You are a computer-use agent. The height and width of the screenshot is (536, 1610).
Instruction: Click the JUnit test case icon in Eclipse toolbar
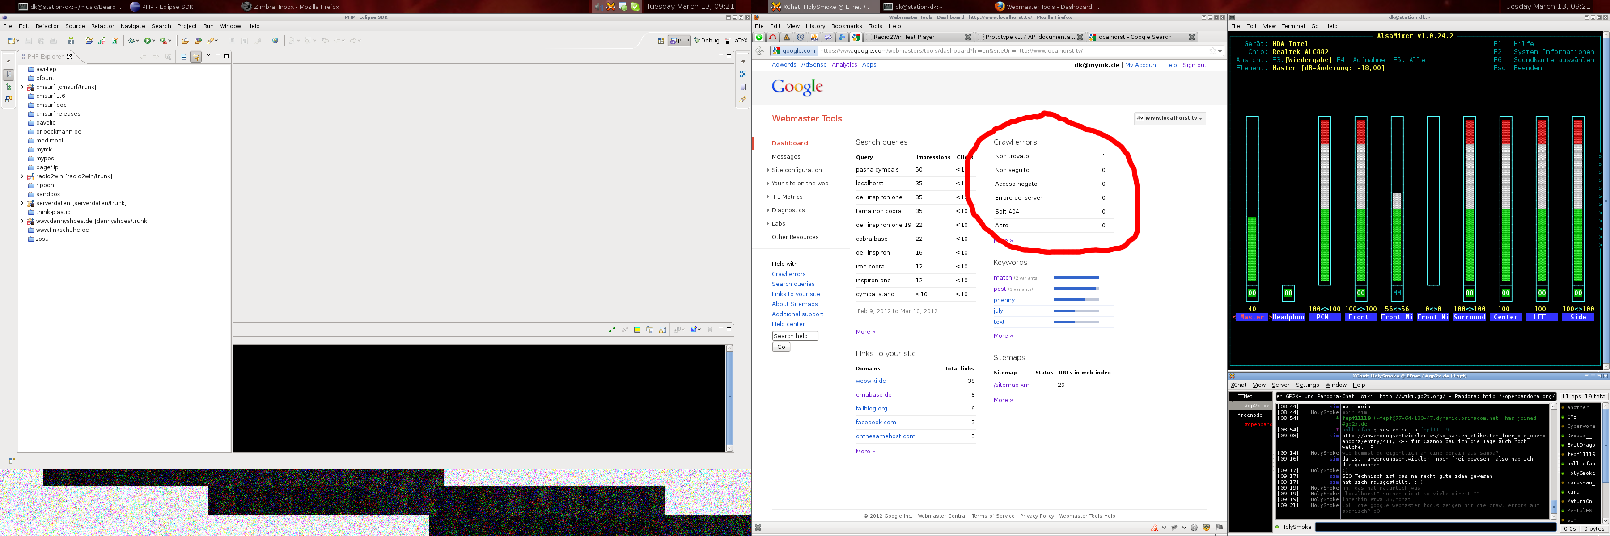coord(101,41)
